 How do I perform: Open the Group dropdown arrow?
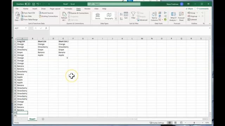coord(197,13)
